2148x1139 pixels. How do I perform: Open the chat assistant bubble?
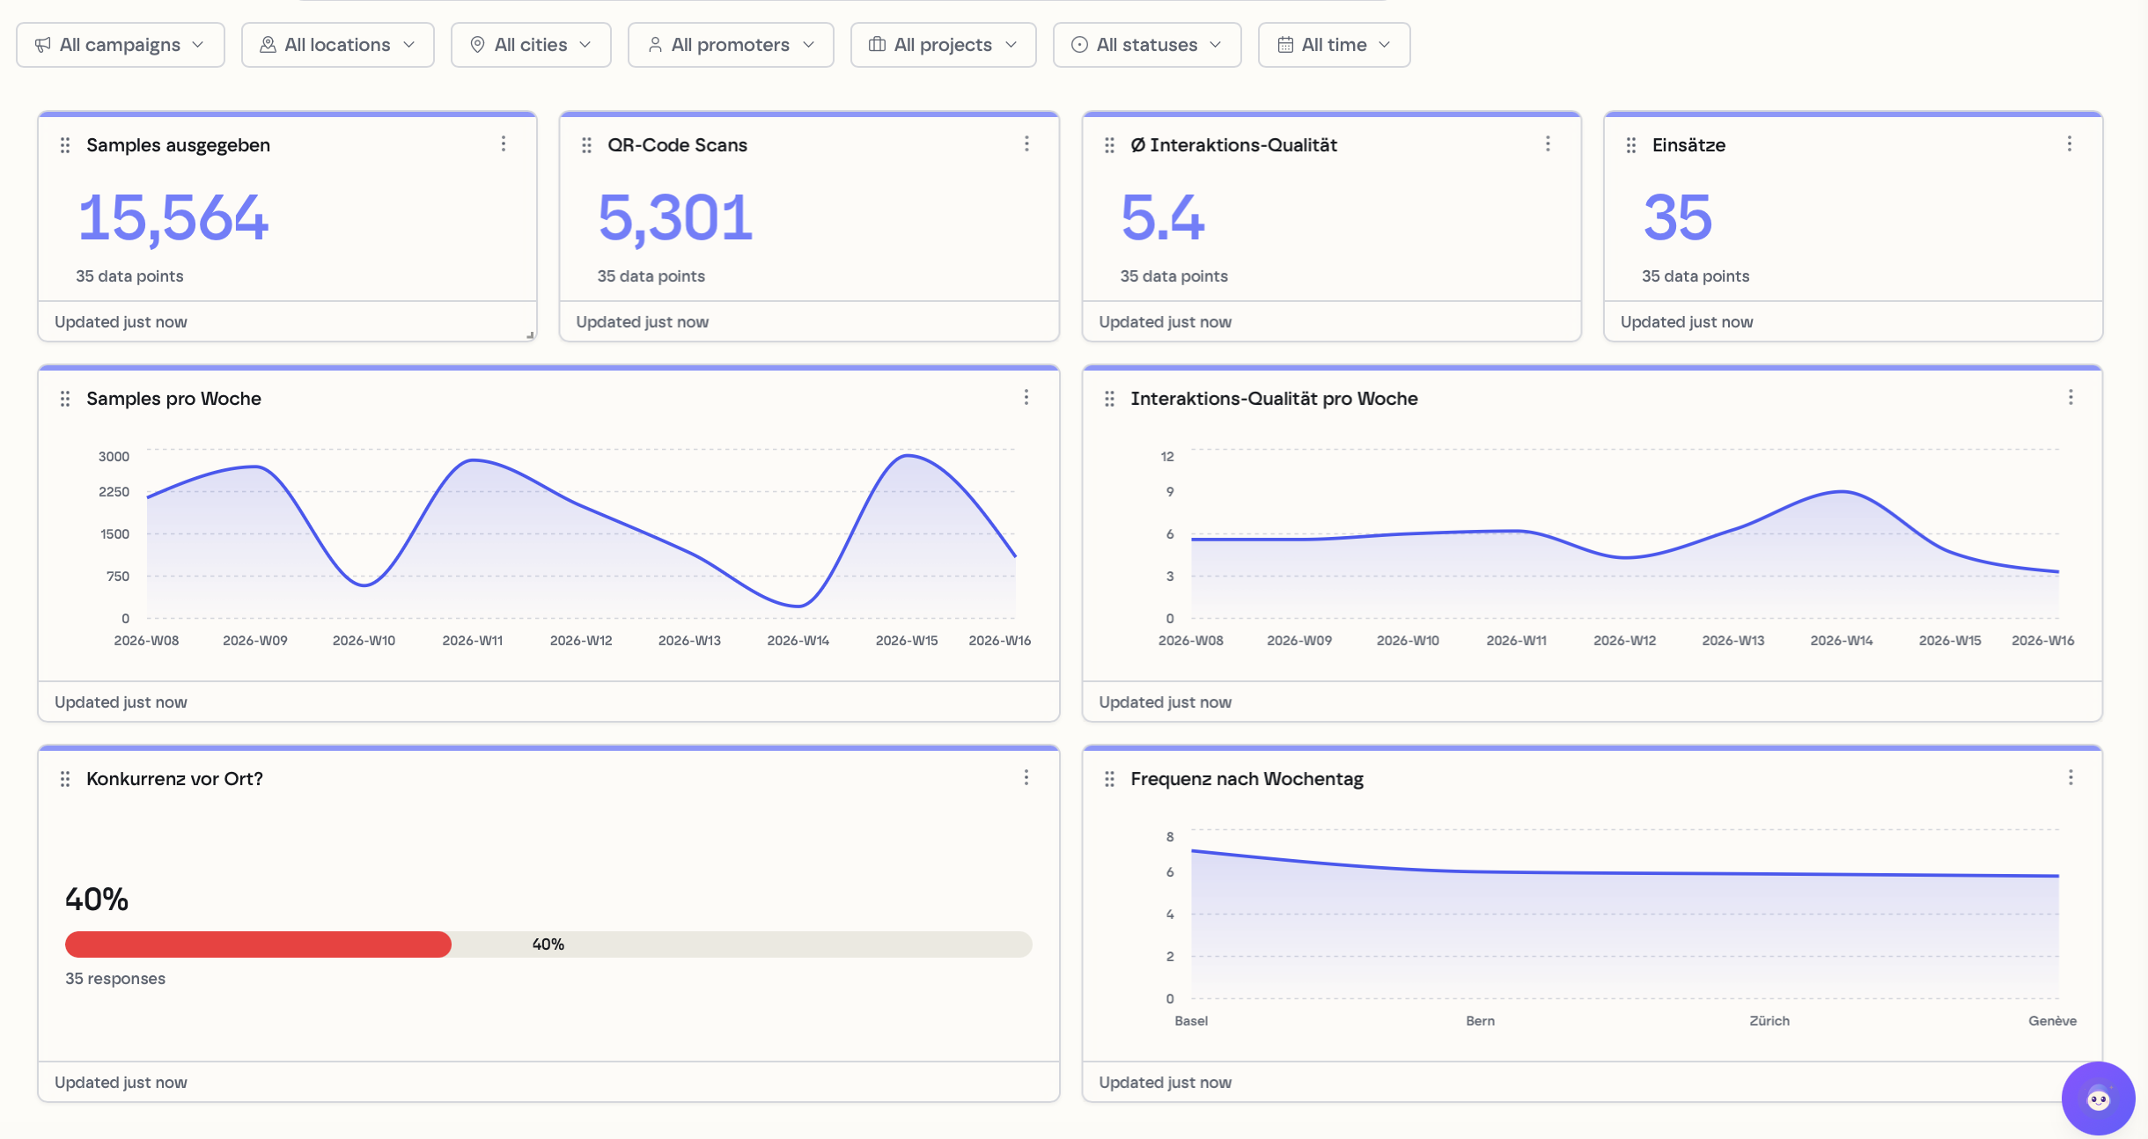[x=2099, y=1099]
